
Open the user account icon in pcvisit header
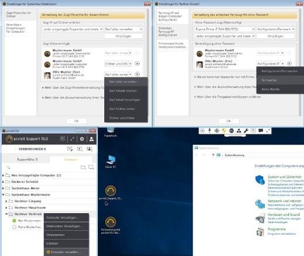(91, 139)
